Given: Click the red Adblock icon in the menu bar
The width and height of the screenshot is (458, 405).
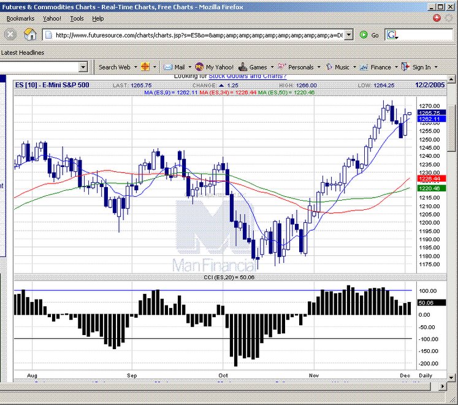Looking at the screenshot, I should [437, 18].
